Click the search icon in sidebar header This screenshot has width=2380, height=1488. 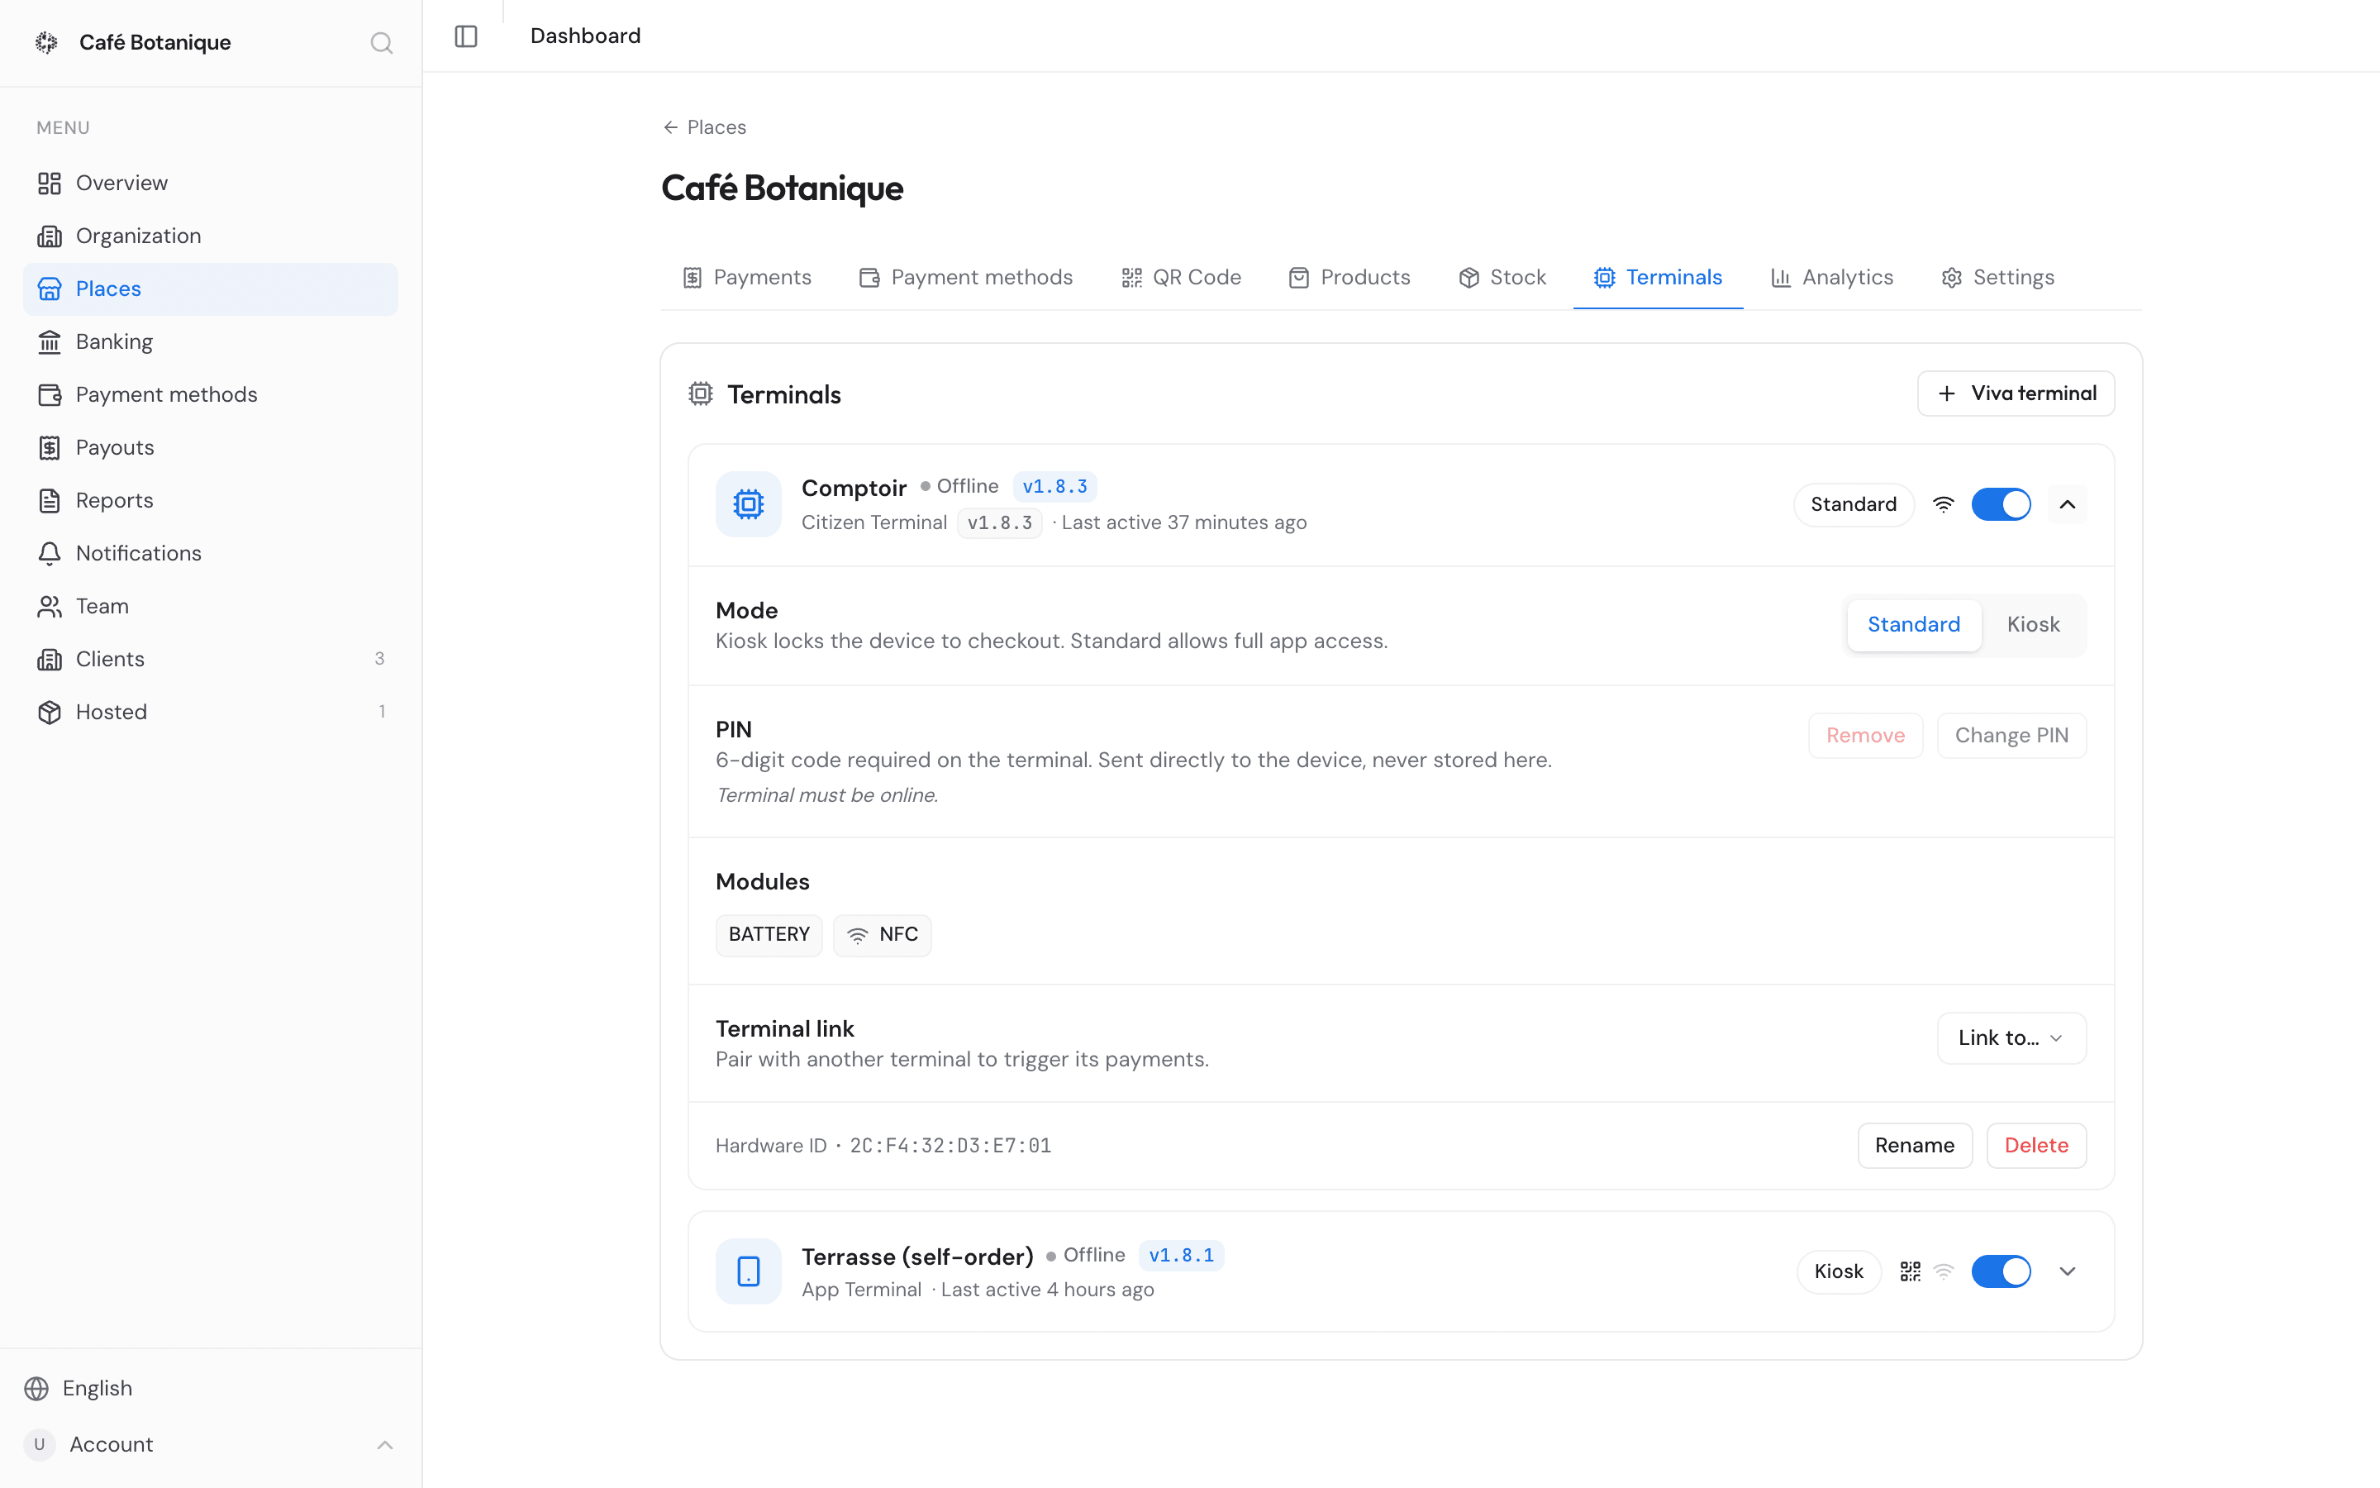[x=382, y=42]
